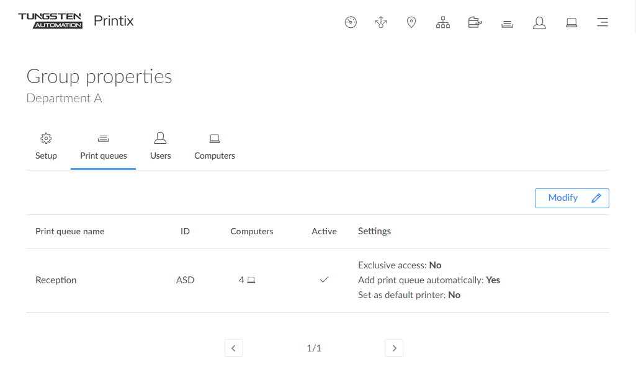Viewport: 636px width, 370px height.
Task: Go to the next page arrow
Action: [394, 348]
